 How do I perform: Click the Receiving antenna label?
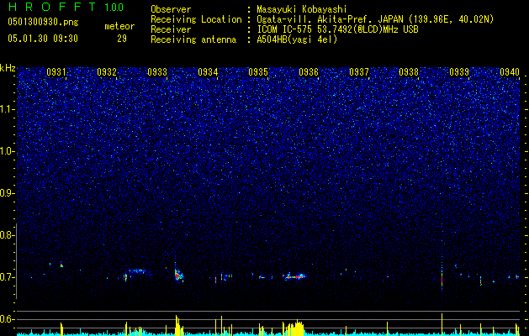coord(193,39)
